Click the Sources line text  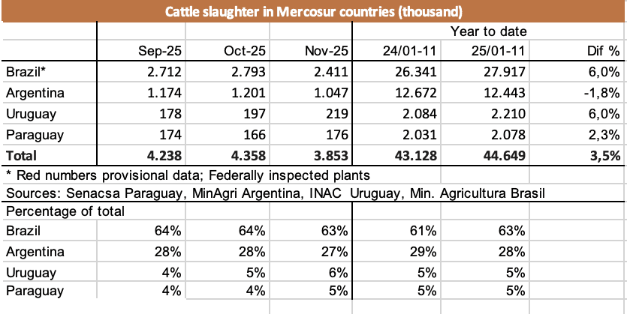click(274, 194)
